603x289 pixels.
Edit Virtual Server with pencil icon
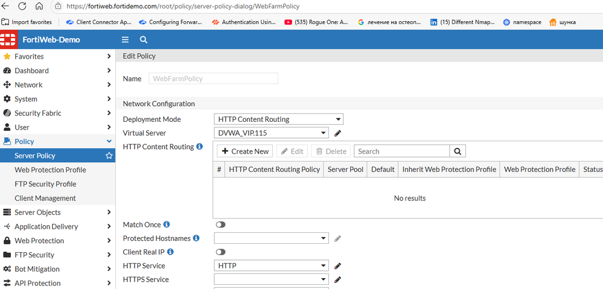pyautogui.click(x=338, y=133)
